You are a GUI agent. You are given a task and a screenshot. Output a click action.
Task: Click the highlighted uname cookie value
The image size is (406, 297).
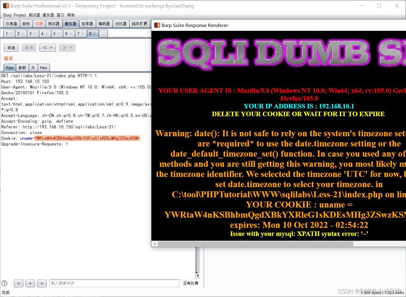point(87,138)
